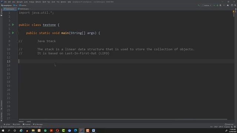The height and width of the screenshot is (133, 237).
Task: Click the testone class name in code
Action: coord(49,25)
